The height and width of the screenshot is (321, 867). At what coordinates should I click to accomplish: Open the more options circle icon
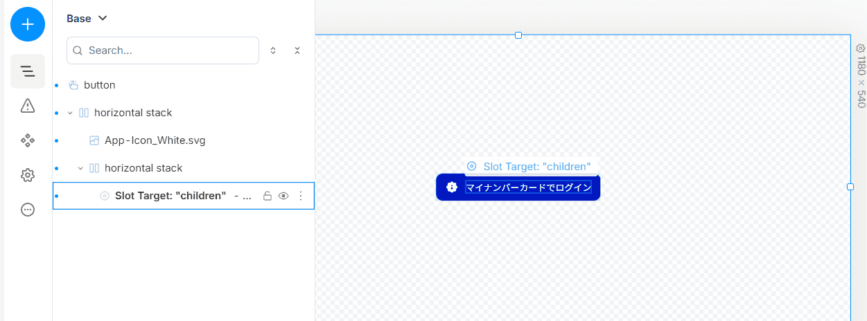click(x=28, y=210)
